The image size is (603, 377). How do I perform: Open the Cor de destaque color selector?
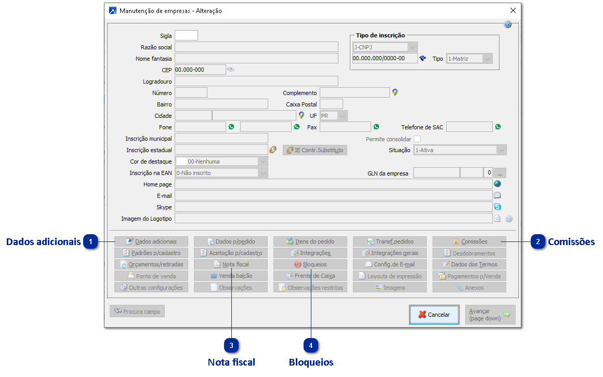click(x=263, y=161)
